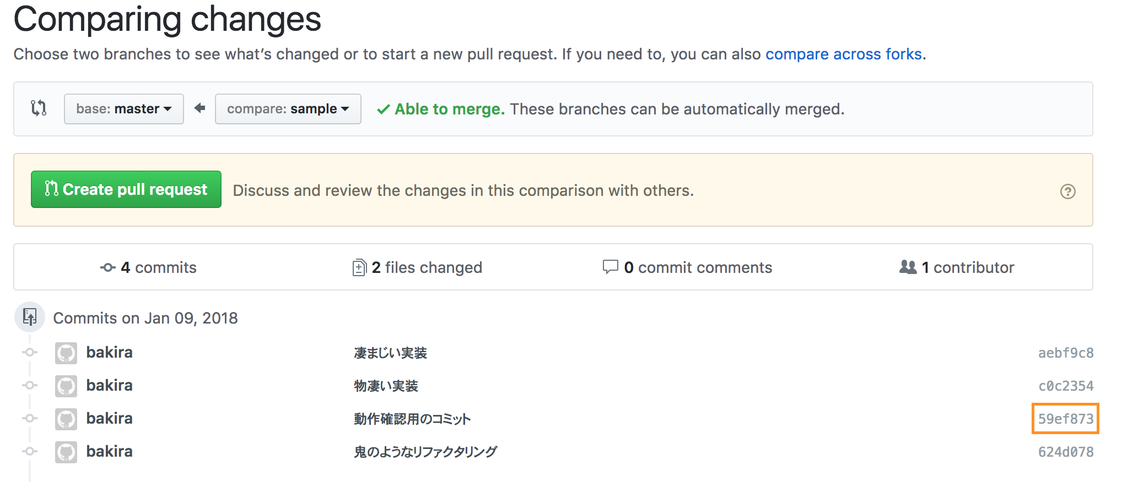1122x482 pixels.
Task: Open commit hash 624d078
Action: click(x=1066, y=452)
